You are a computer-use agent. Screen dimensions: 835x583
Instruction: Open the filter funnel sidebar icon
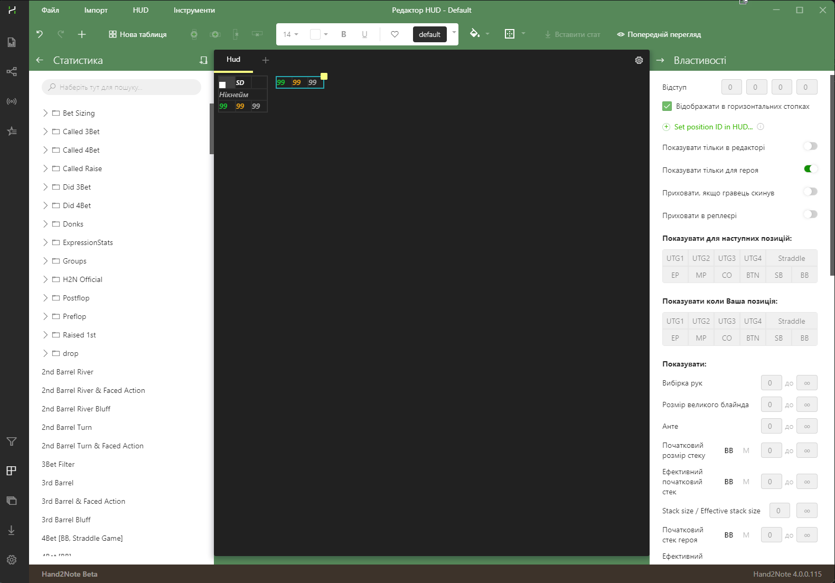coord(12,441)
